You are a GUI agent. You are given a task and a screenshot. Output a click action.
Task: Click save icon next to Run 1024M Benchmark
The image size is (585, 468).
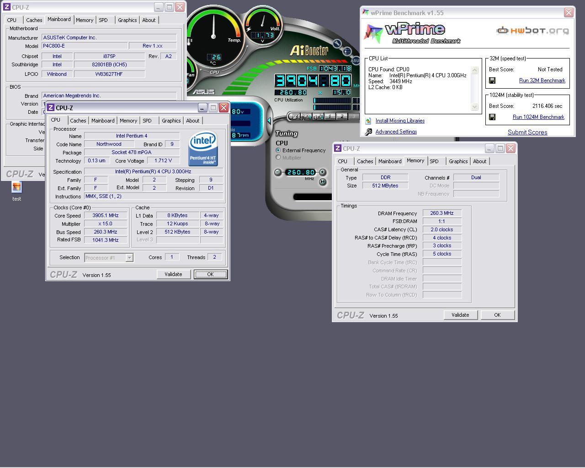point(492,117)
